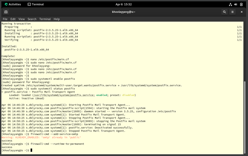Viewport: 248px width, 156px height.
Task: Click the yellow 'disabled' preset word
Action: tap(128, 95)
